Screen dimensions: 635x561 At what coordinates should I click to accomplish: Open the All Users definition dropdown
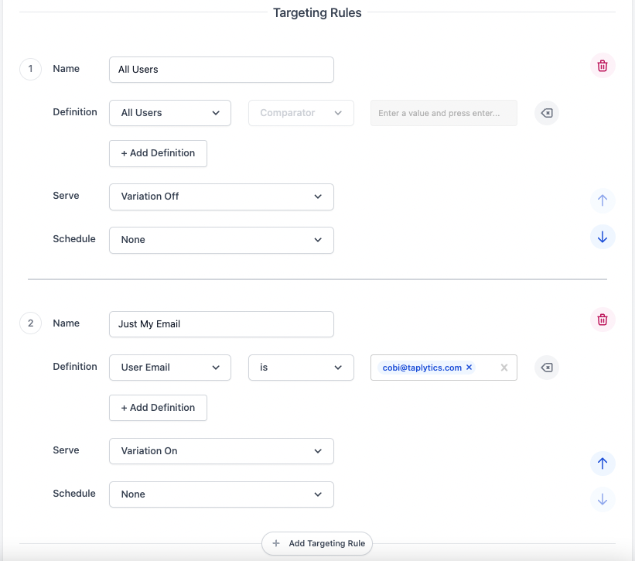coord(170,113)
